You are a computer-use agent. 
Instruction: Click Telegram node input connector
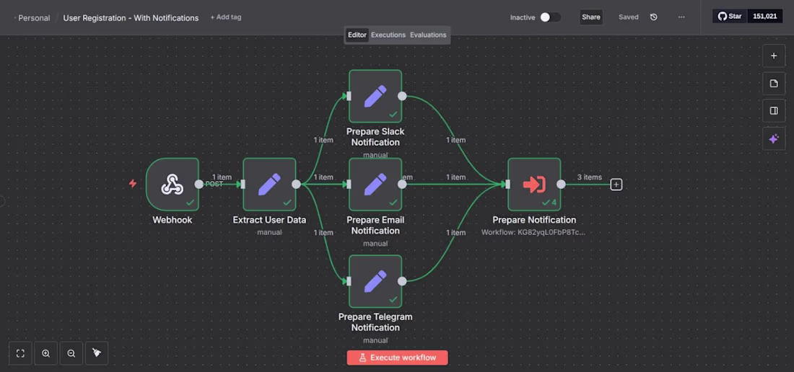click(x=349, y=281)
